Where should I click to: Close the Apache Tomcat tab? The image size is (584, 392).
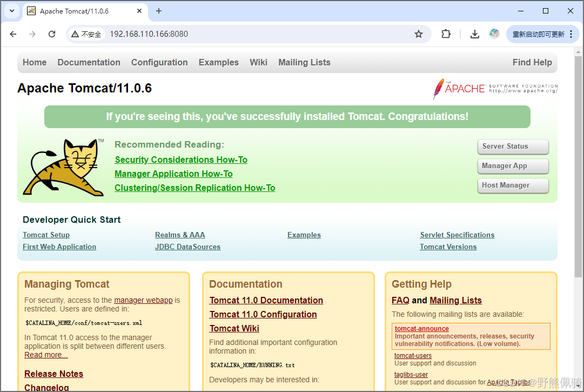139,11
